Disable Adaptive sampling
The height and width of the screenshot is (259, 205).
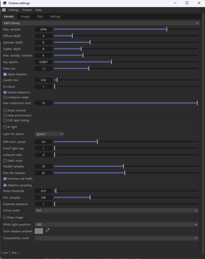5,185
